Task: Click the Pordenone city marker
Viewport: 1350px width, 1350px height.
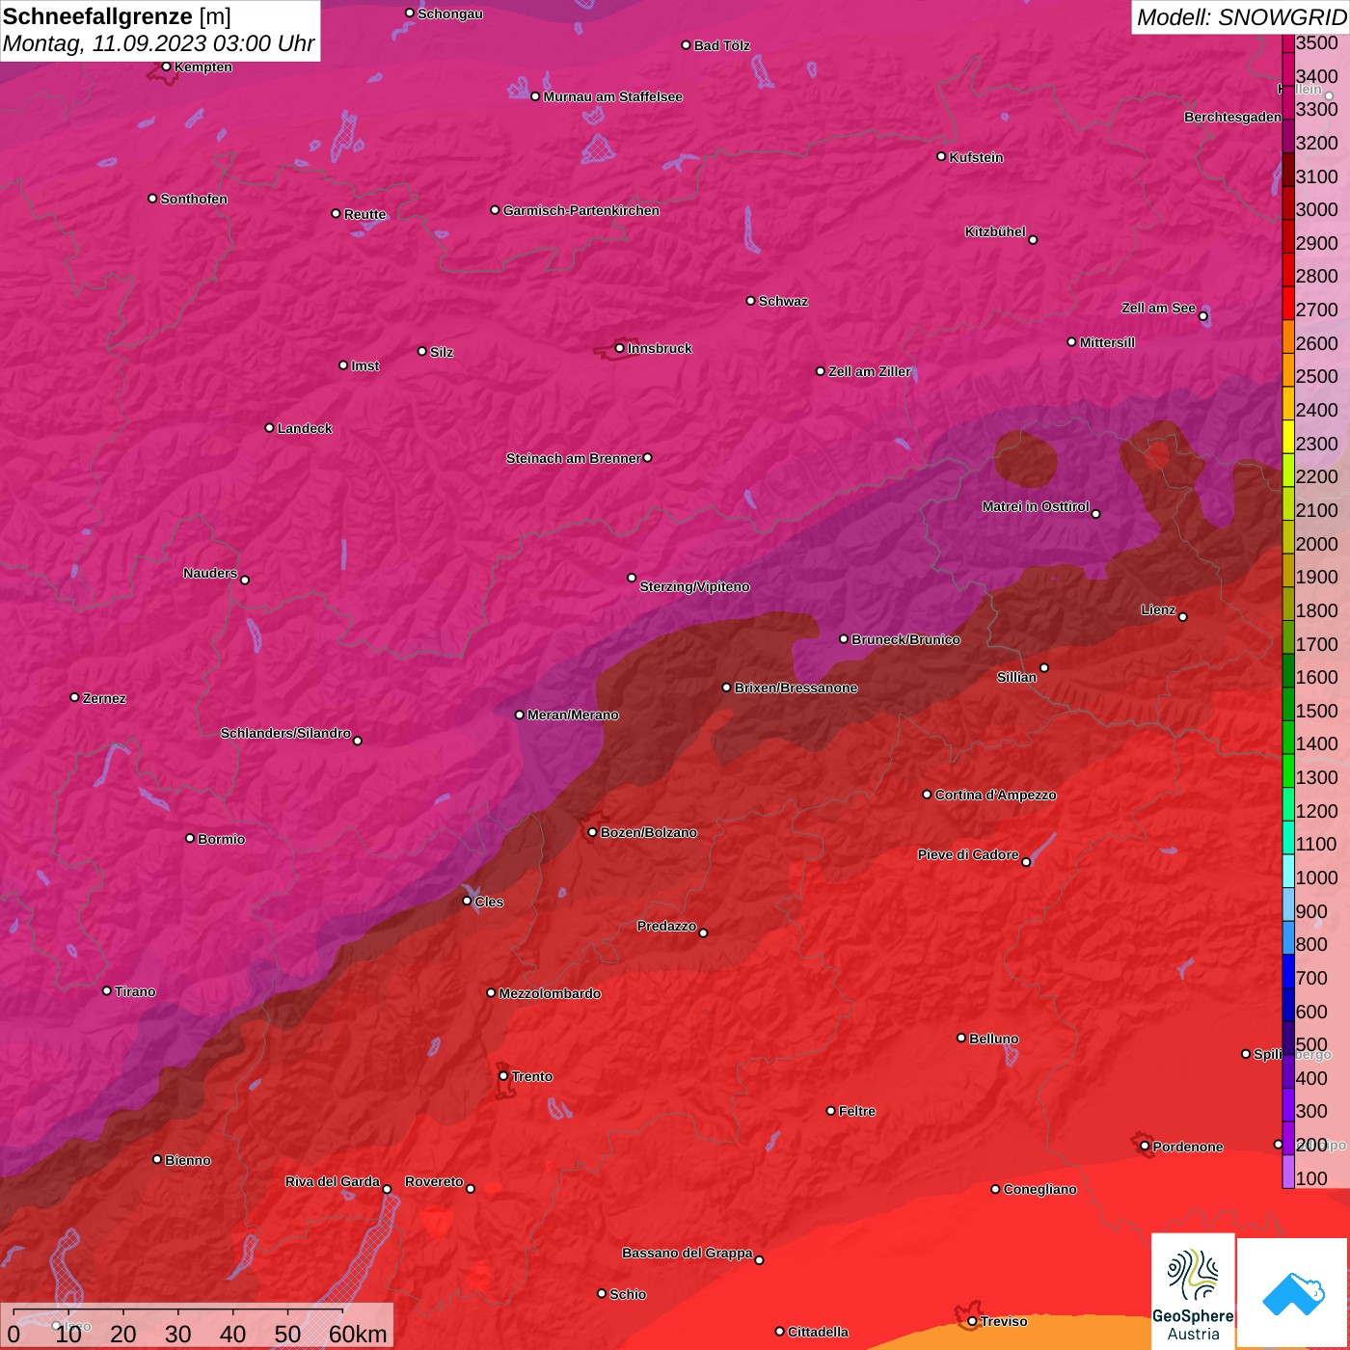Action: click(1145, 1147)
